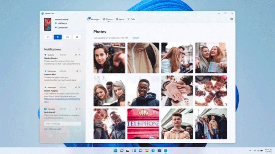Collapse the Notifications section

click(79, 49)
